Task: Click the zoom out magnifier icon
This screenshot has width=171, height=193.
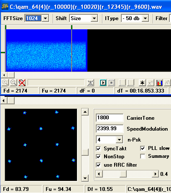Action: pos(13,83)
